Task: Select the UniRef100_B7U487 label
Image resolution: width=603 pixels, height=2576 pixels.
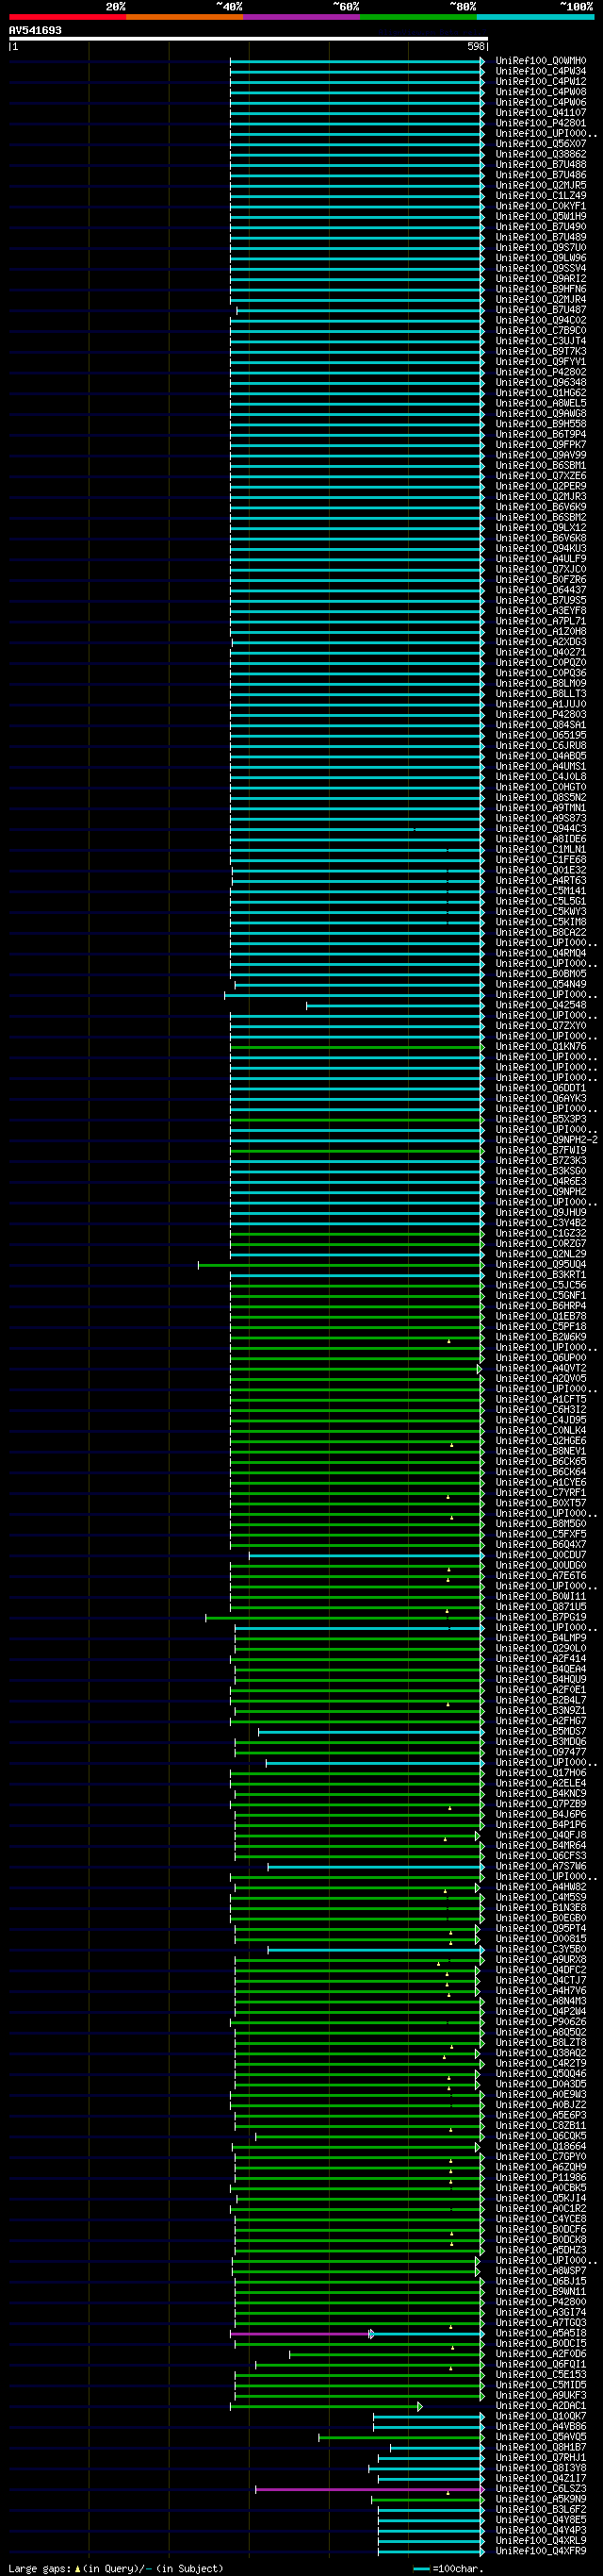Action: (541, 310)
